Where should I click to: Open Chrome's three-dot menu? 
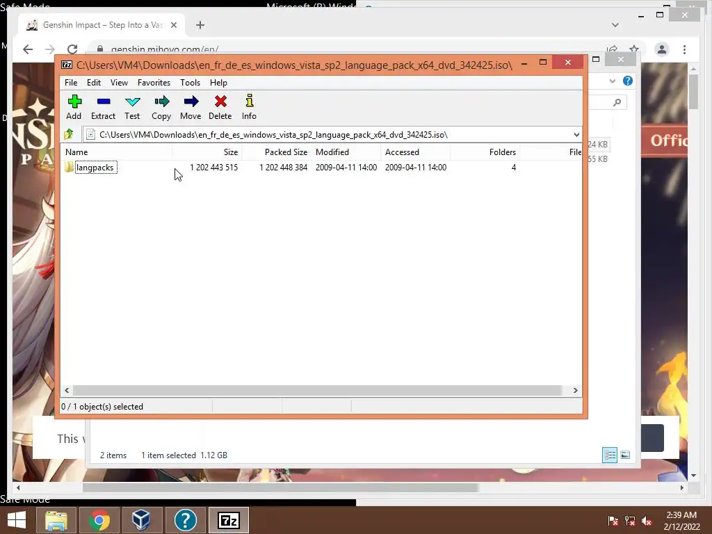point(684,49)
